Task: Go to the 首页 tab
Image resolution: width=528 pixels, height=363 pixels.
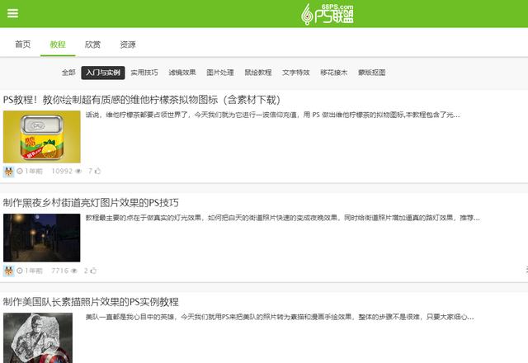Action: (23, 44)
